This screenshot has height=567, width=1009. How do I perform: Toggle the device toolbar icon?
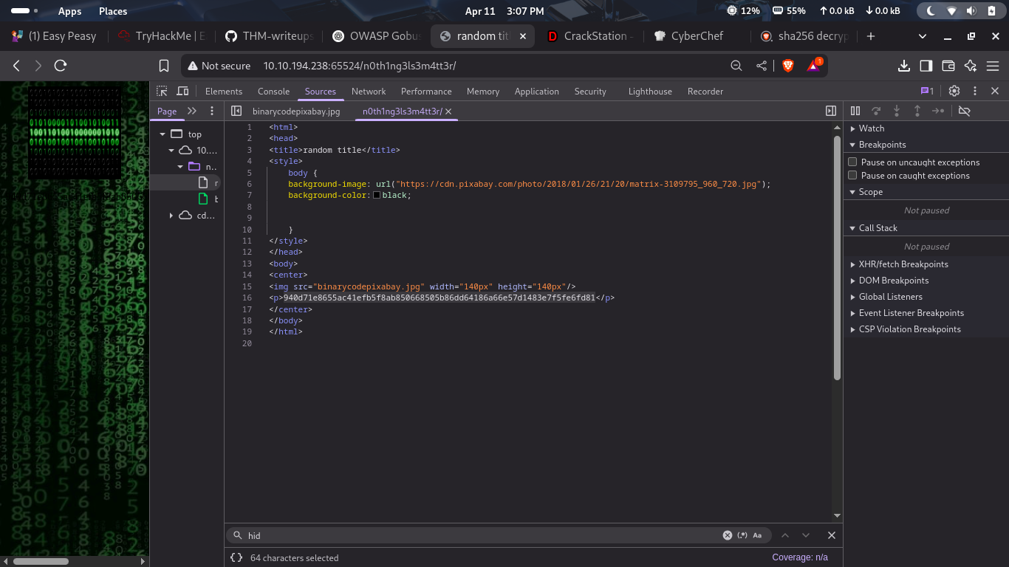(182, 91)
